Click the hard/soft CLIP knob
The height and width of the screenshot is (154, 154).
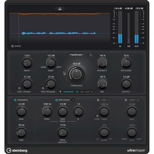tap(132, 132)
